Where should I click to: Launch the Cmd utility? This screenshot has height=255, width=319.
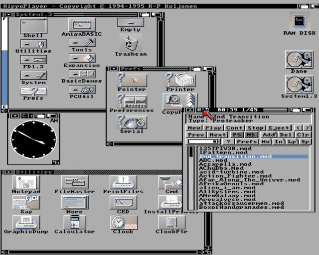coord(170,182)
